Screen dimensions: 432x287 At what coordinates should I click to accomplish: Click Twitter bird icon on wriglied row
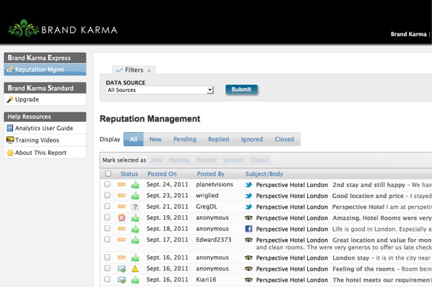point(248,196)
